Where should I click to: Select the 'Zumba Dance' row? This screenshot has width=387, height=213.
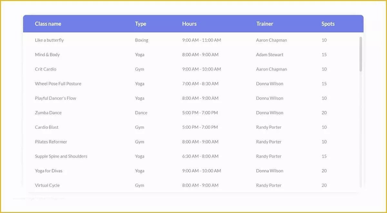48,113
